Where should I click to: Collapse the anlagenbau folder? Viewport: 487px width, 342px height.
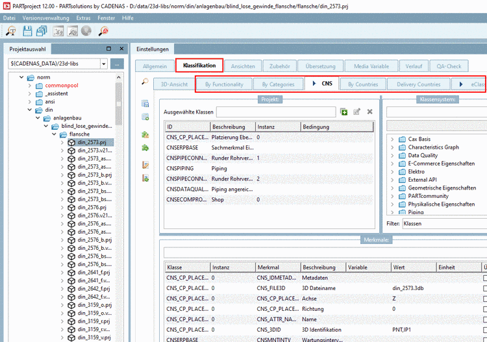38,118
